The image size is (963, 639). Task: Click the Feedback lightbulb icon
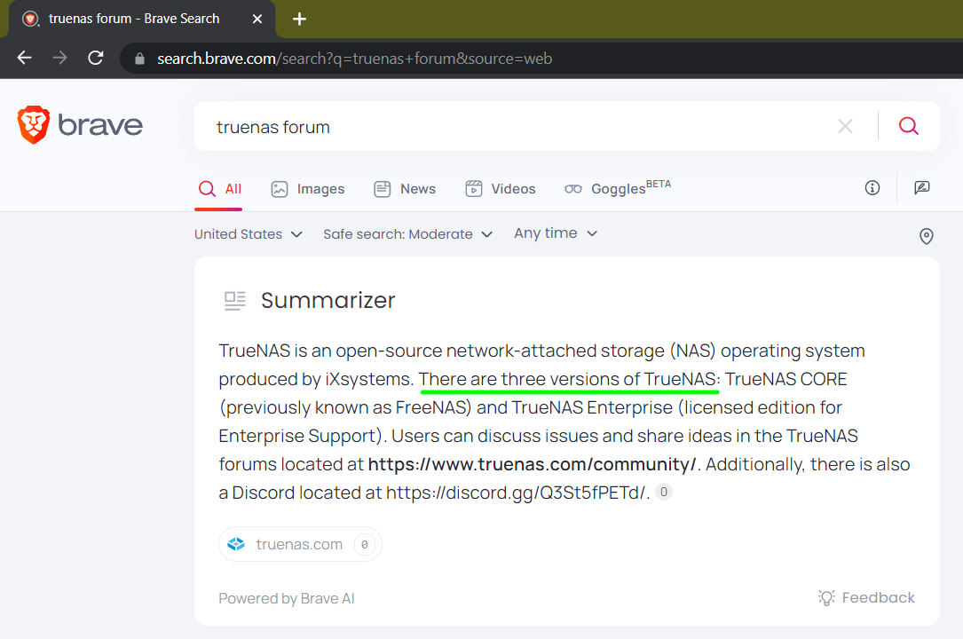pos(826,597)
